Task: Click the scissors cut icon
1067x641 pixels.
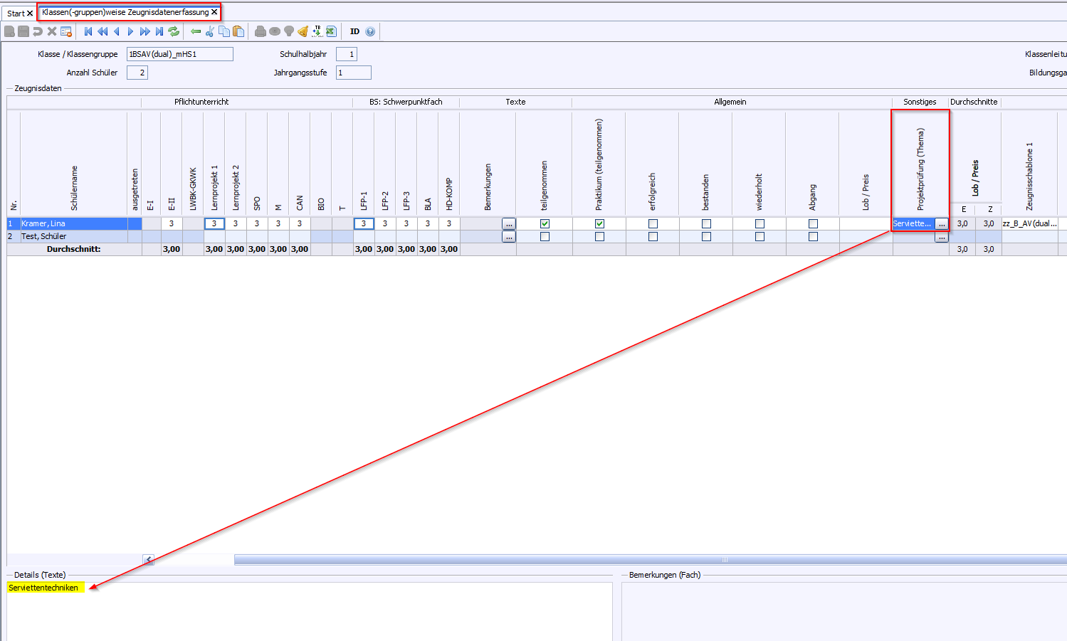Action: 210,31
